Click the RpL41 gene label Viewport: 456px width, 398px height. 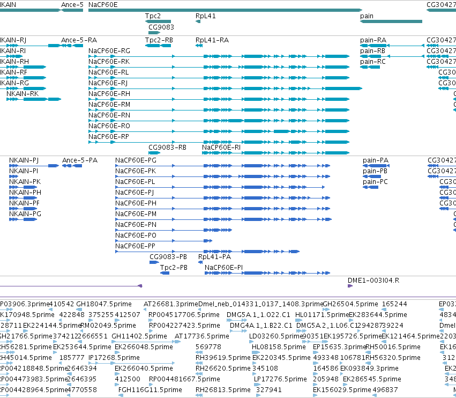206,16
